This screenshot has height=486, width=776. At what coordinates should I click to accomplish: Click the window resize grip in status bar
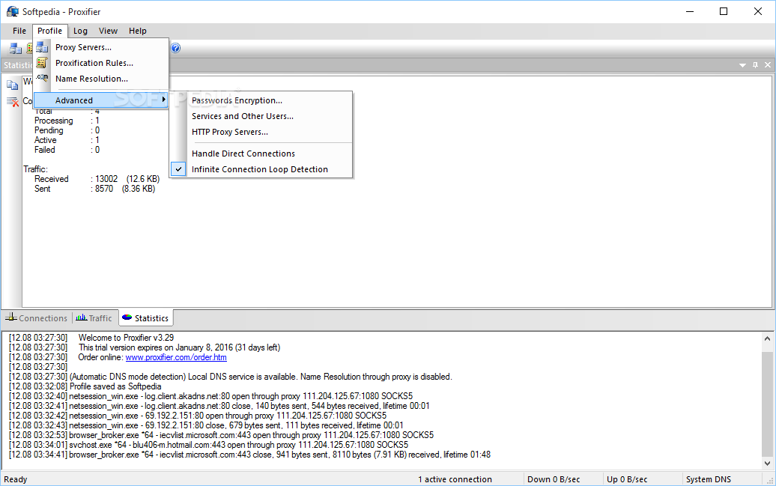pyautogui.click(x=770, y=480)
